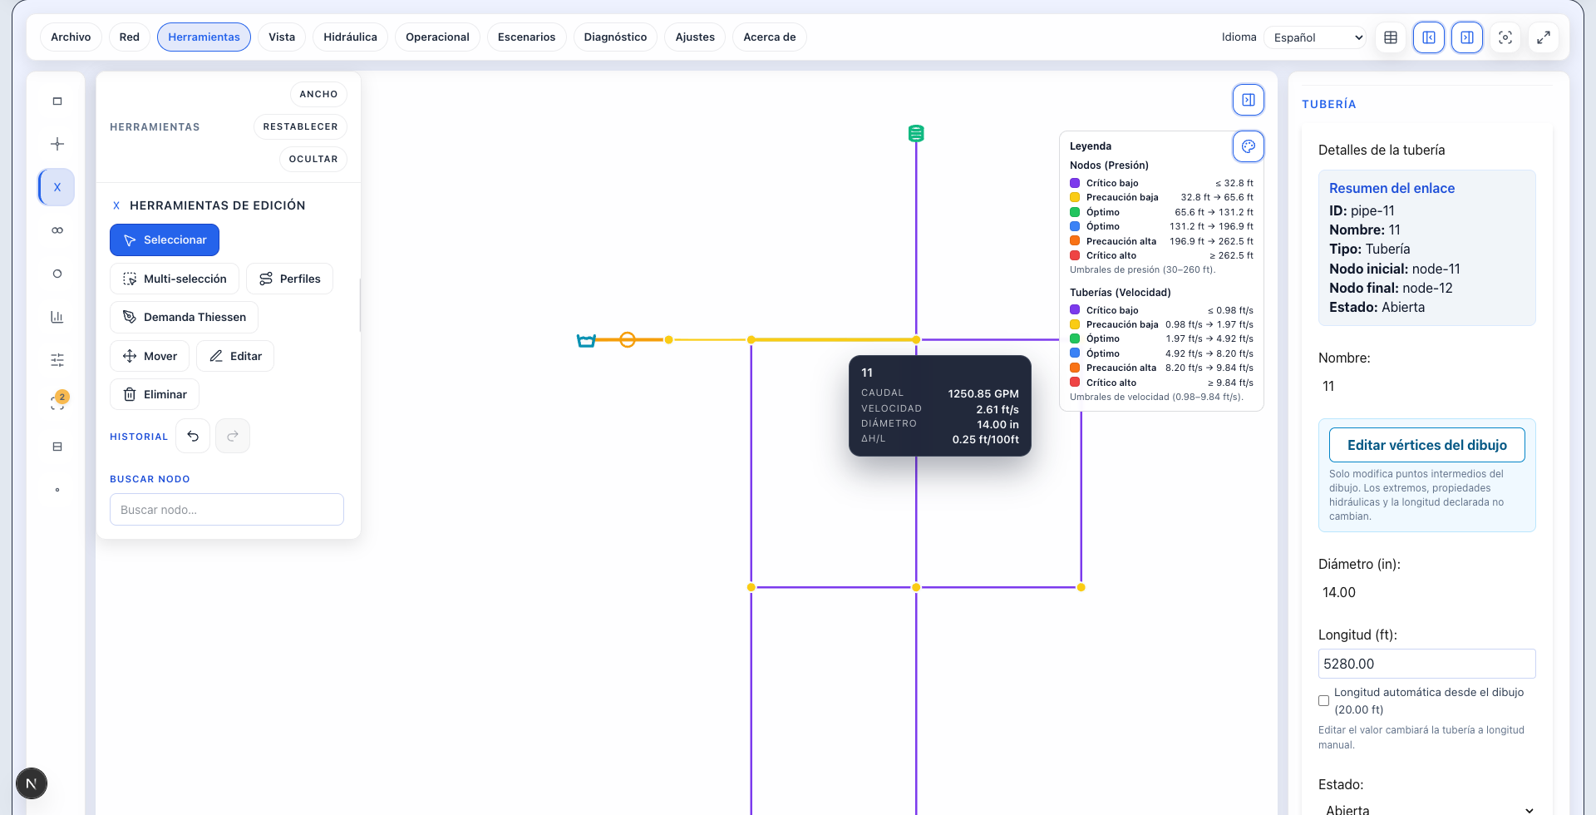Click the fullscreen expand arrows icon
The width and height of the screenshot is (1596, 815).
[x=1544, y=37]
